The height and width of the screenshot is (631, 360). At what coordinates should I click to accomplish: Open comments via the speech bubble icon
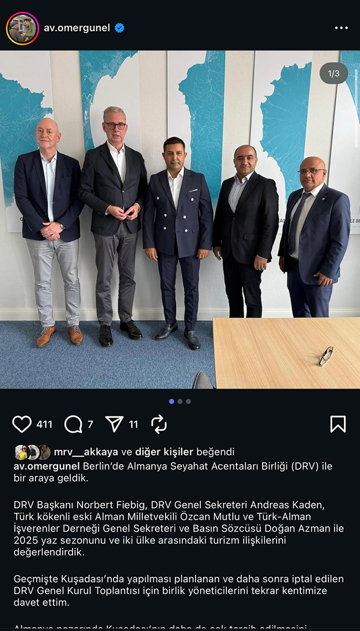click(x=73, y=424)
